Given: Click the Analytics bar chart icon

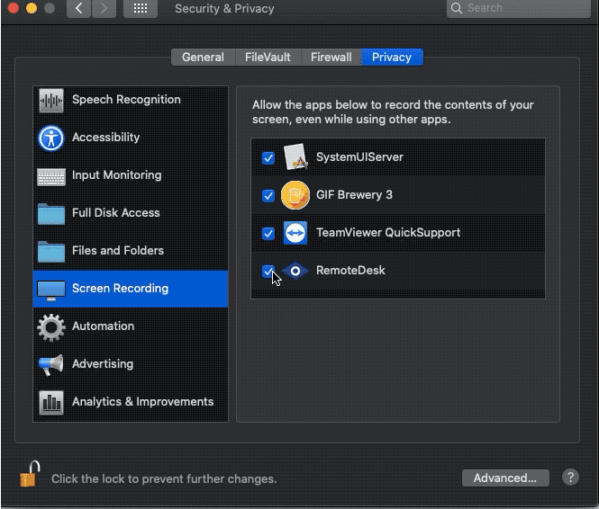Looking at the screenshot, I should click(51, 402).
